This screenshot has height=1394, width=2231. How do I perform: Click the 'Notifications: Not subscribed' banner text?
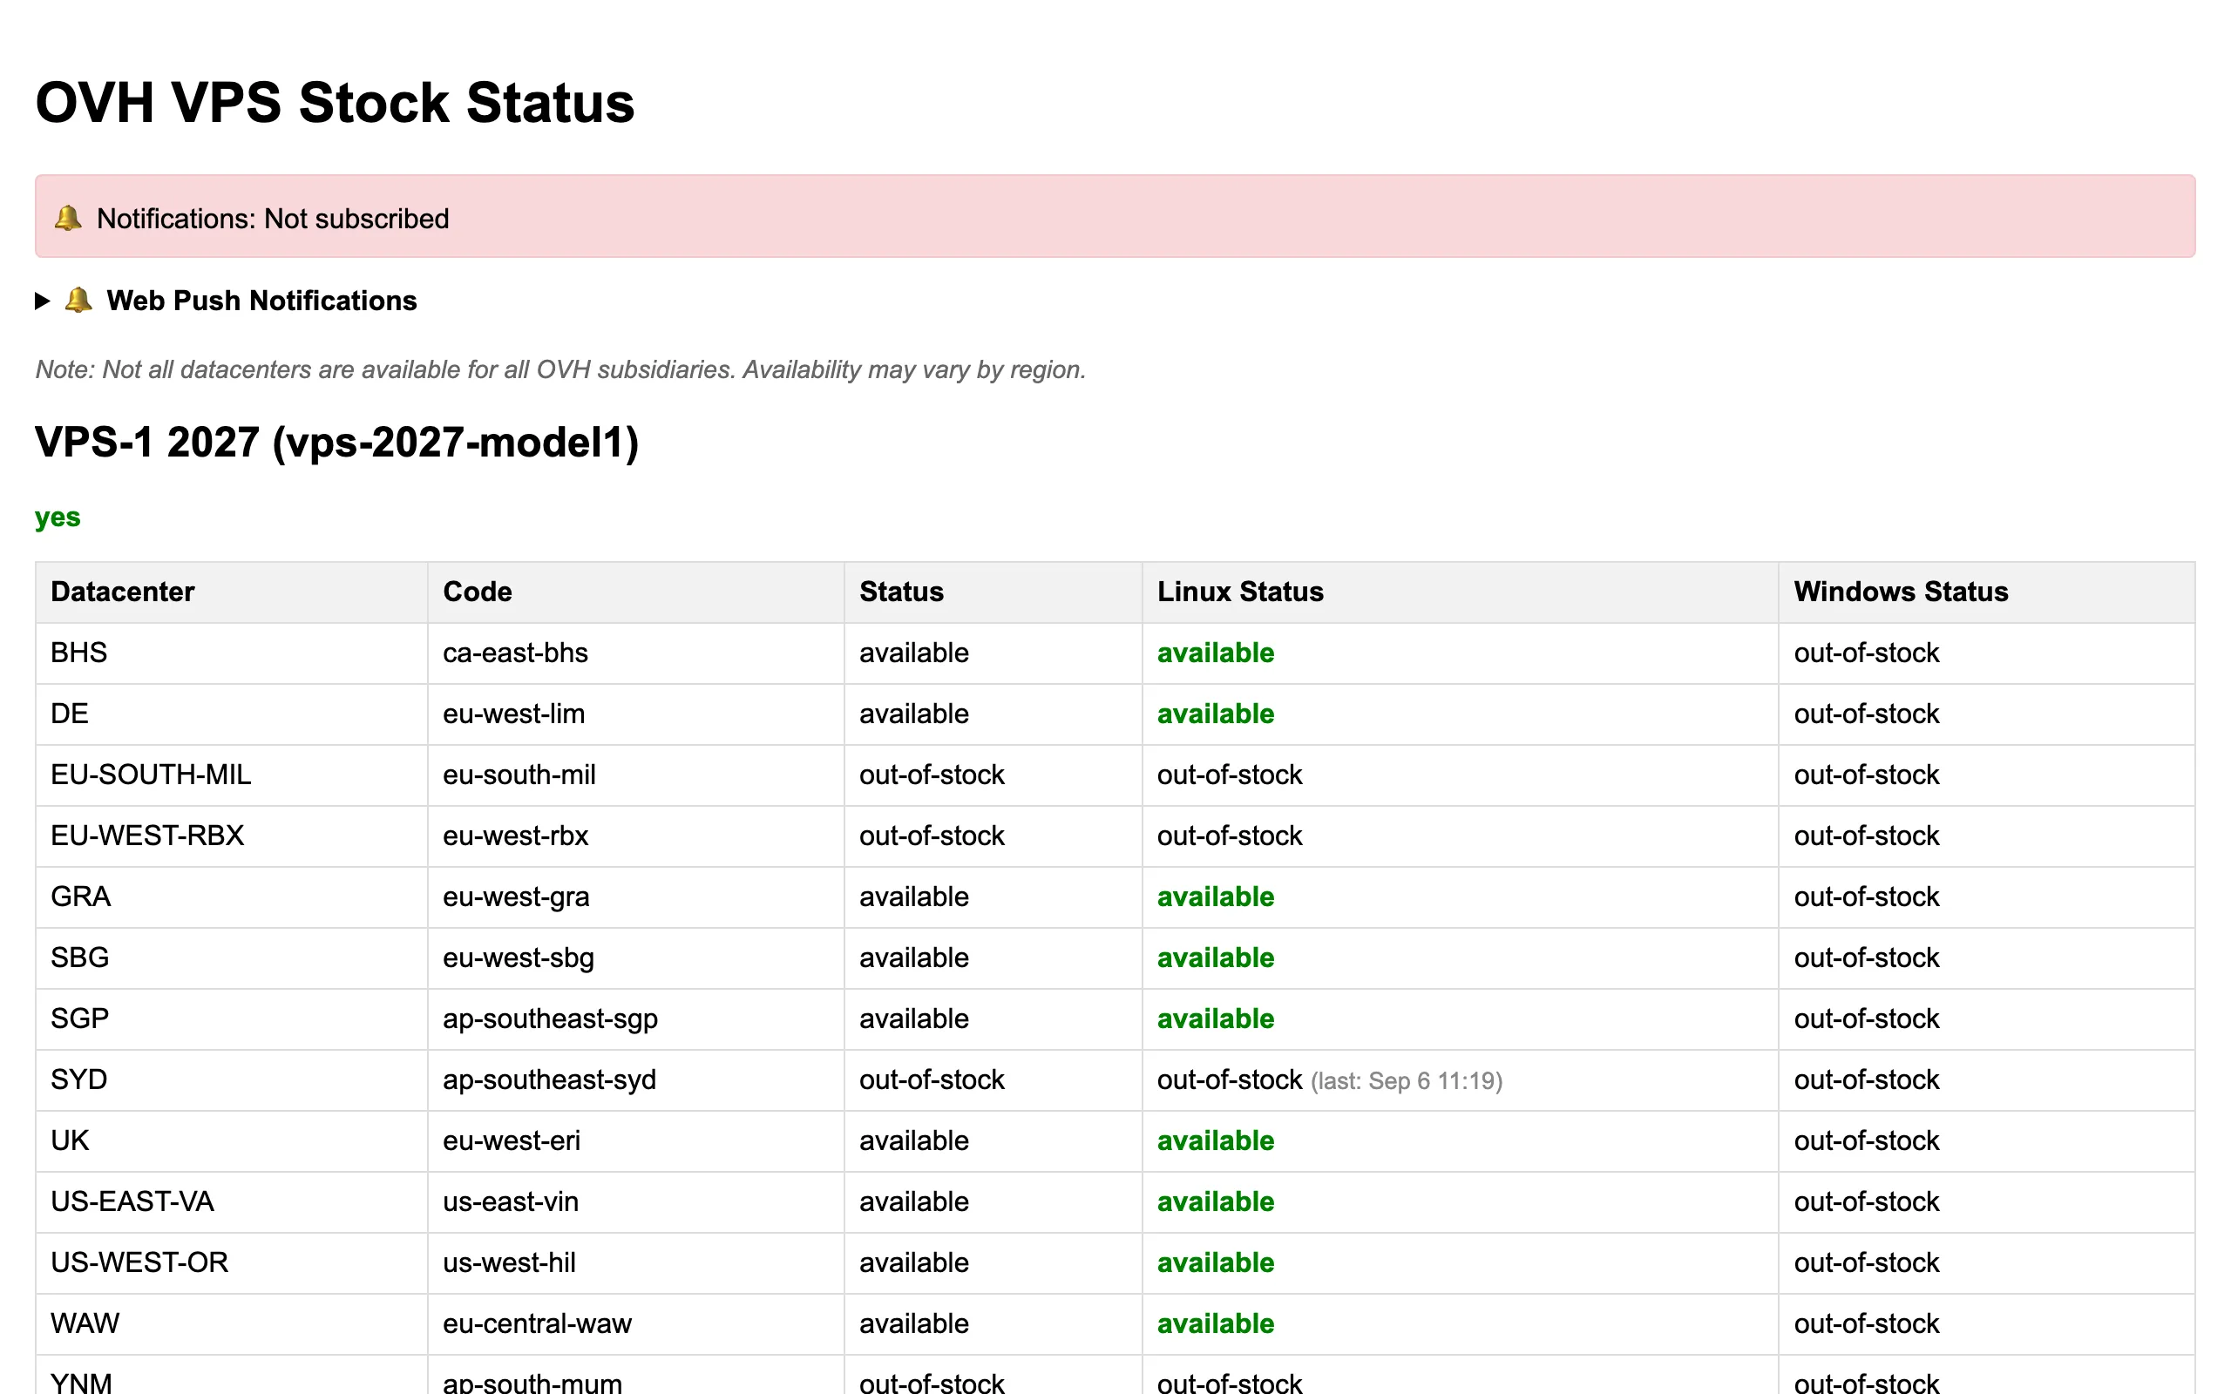(x=273, y=219)
